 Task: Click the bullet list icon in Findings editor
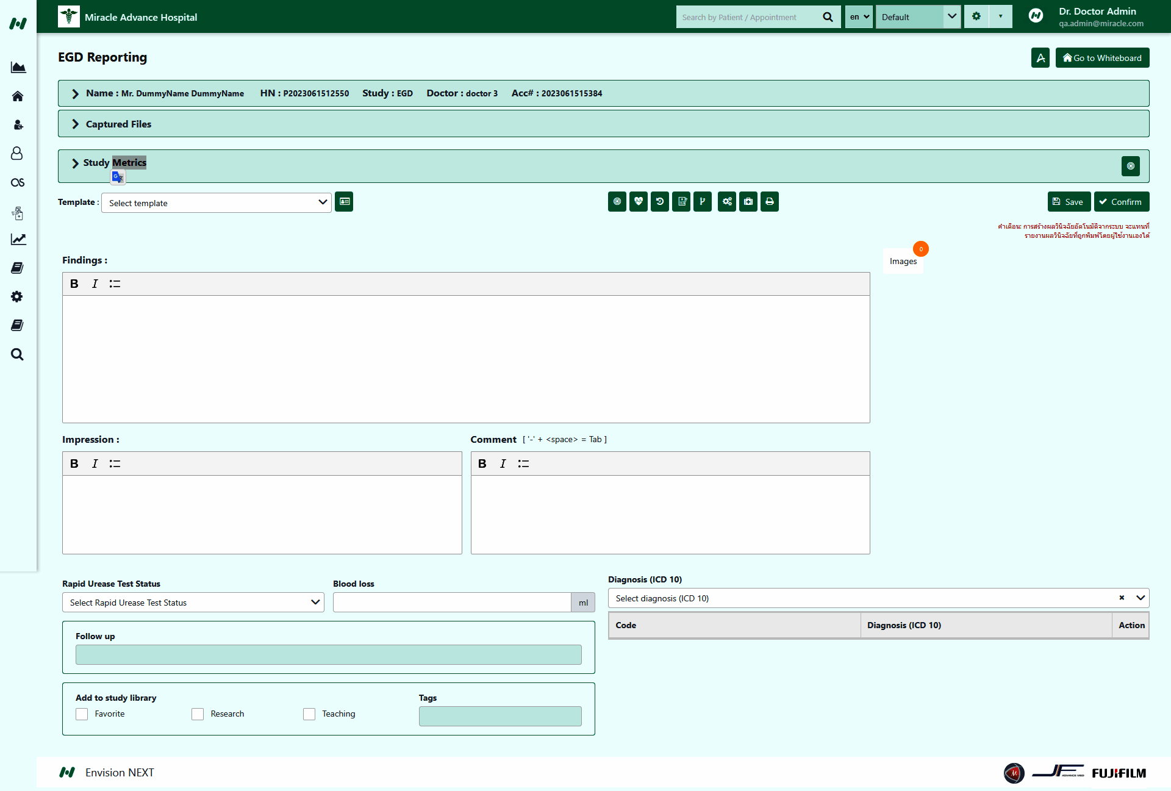pos(115,284)
